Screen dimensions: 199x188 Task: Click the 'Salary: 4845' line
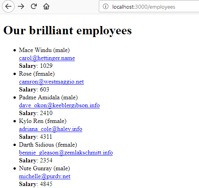pyautogui.click(x=36, y=184)
